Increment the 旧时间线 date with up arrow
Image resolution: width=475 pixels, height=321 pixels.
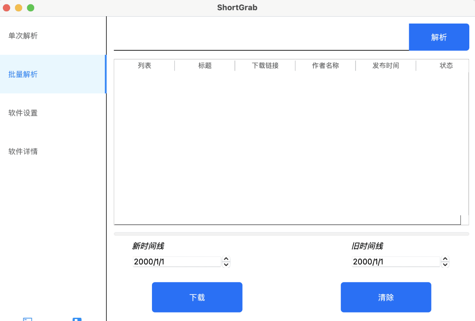click(x=445, y=259)
